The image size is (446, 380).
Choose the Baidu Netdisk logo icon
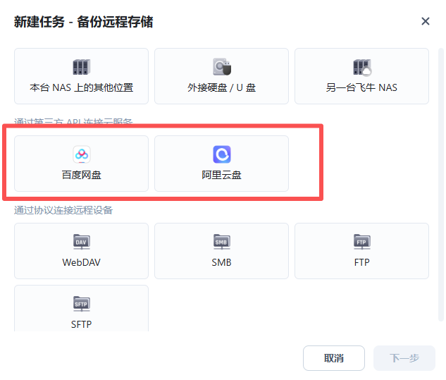coord(82,154)
